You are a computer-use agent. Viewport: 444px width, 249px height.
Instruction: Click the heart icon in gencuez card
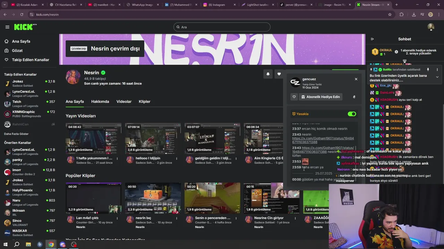(x=294, y=97)
